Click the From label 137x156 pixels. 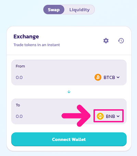point(20,66)
